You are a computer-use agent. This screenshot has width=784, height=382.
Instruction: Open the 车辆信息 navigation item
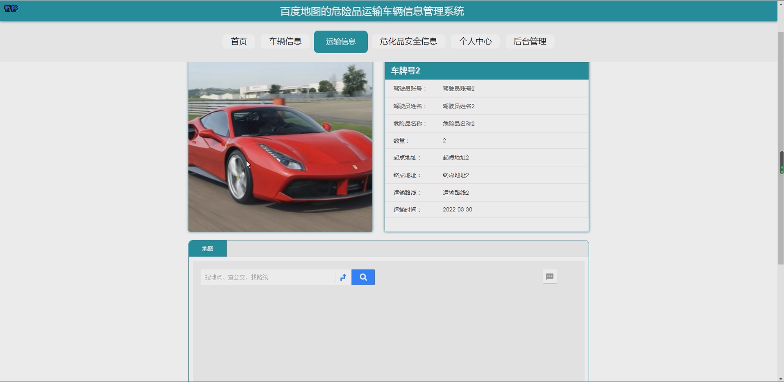[x=285, y=41]
